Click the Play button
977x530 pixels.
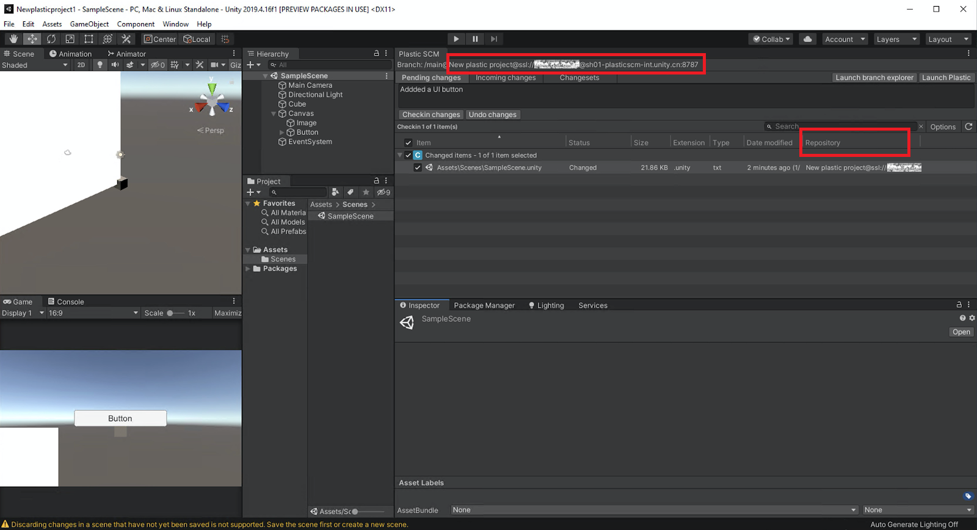point(456,39)
